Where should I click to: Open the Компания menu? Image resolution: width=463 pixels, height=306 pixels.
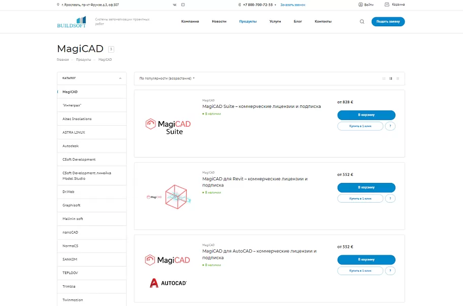coord(190,21)
